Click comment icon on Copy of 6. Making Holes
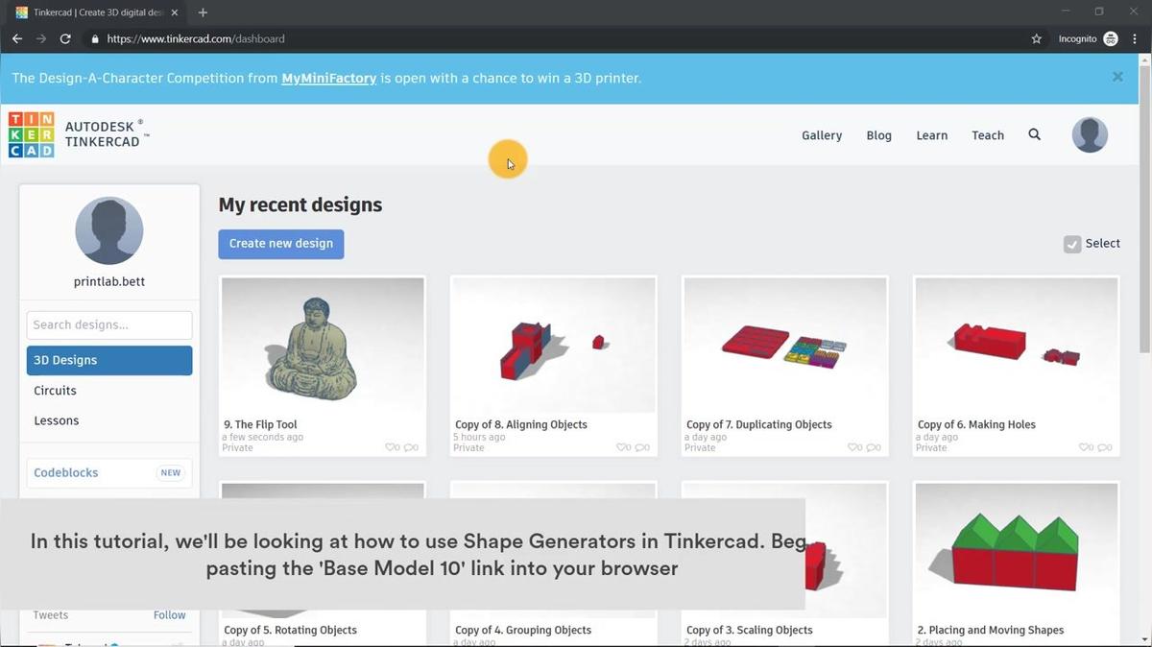This screenshot has width=1152, height=647. tap(1103, 447)
